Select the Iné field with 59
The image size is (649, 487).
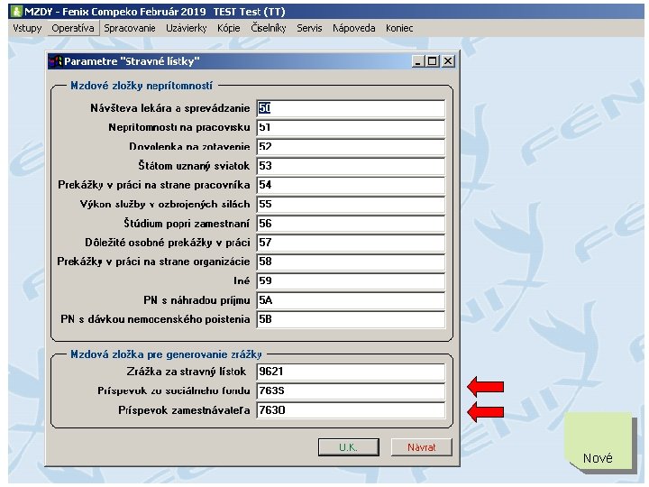pos(351,281)
